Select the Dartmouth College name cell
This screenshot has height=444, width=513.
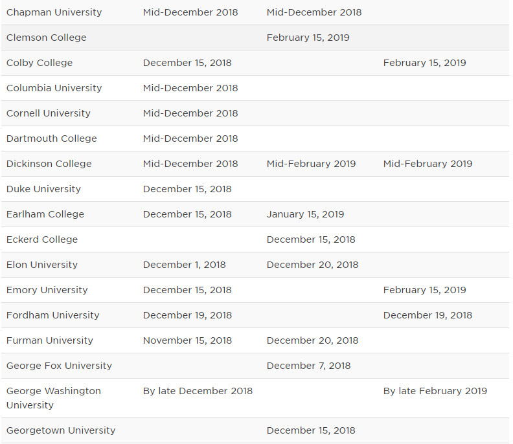click(52, 139)
